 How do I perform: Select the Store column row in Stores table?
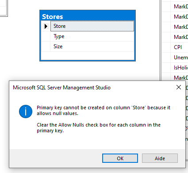click(92, 26)
